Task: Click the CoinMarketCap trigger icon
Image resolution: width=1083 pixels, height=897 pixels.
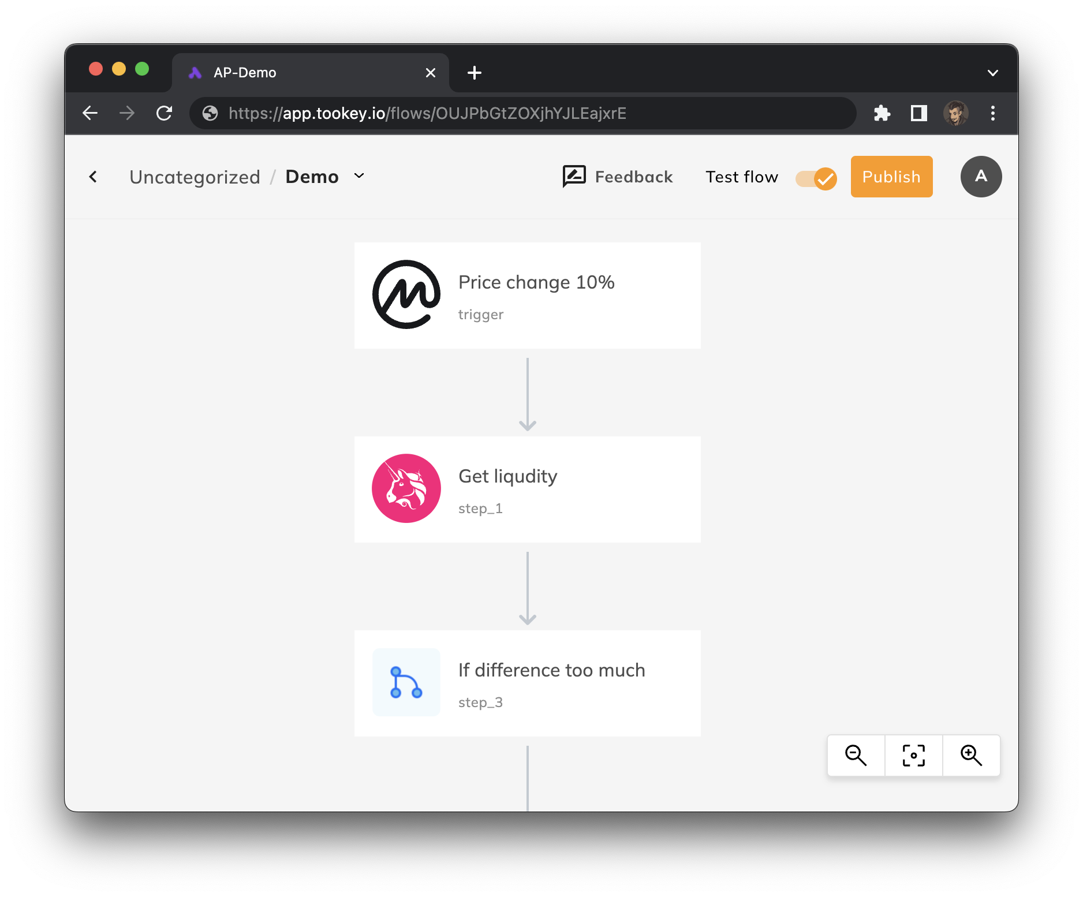Action: pos(406,295)
